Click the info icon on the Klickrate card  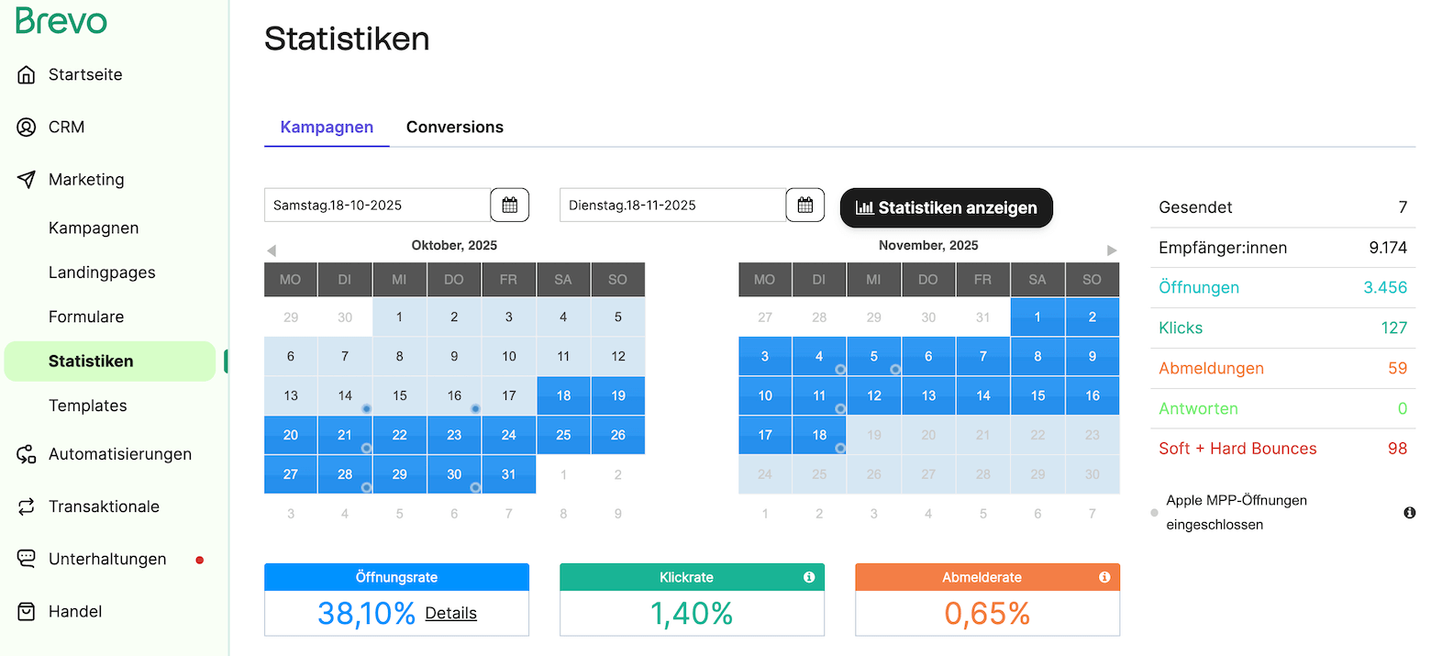click(x=808, y=577)
